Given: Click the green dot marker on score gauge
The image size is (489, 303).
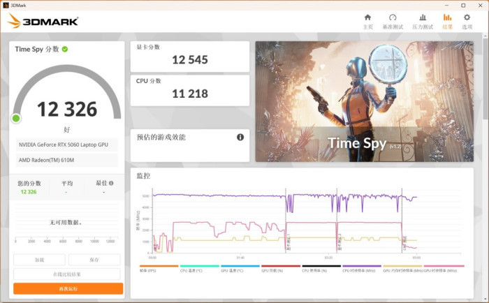Looking at the screenshot, I should (16, 119).
